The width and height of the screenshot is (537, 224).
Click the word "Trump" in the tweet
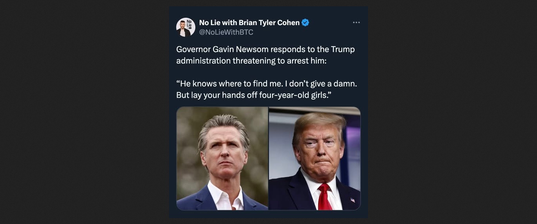pyautogui.click(x=343, y=49)
